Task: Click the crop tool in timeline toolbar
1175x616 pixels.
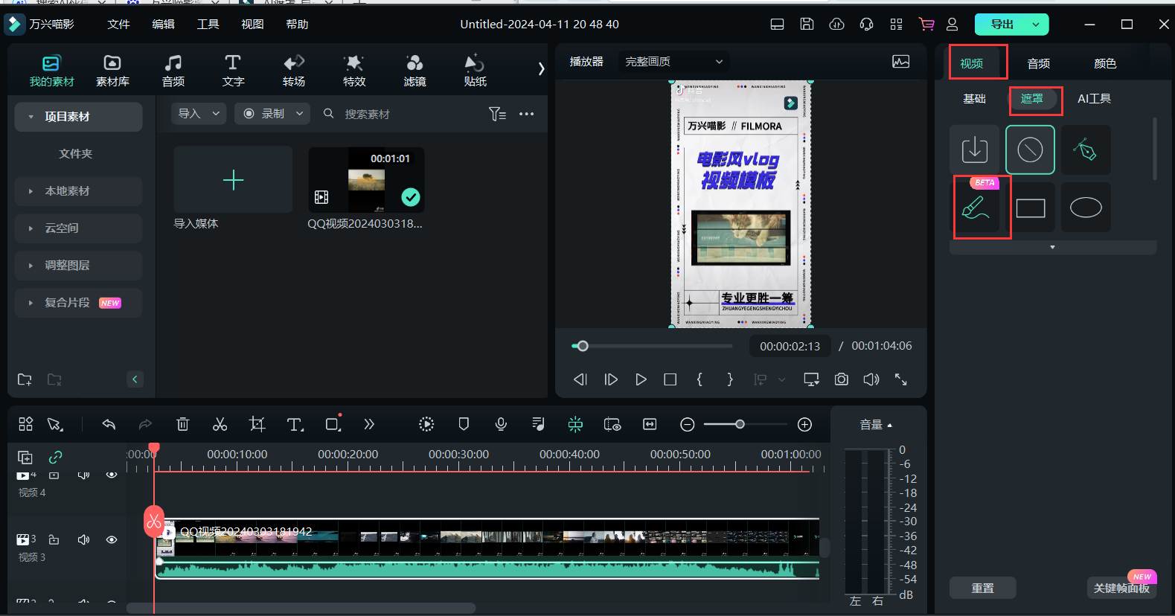Action: (x=257, y=424)
